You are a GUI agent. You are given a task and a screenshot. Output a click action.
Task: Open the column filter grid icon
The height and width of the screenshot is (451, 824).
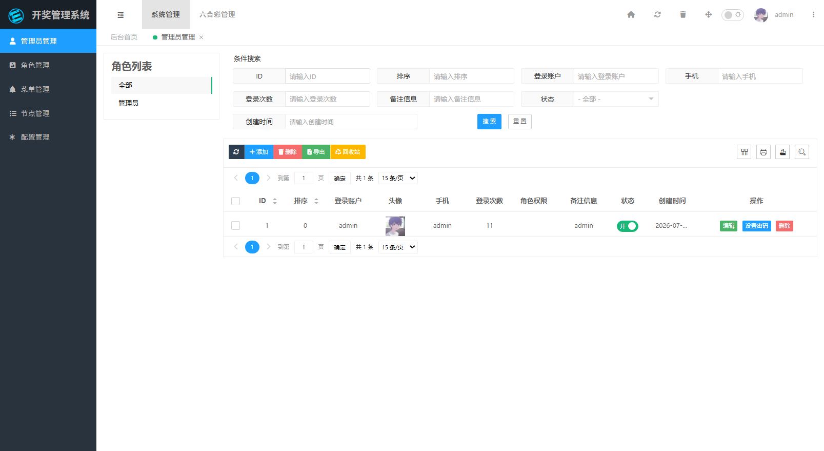point(744,152)
